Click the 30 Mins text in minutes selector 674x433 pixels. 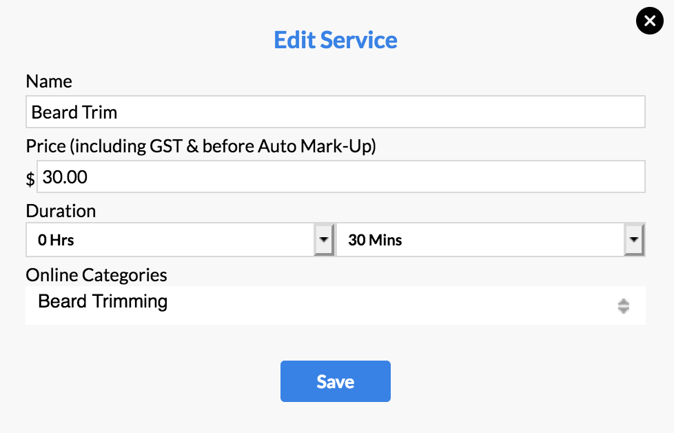point(375,240)
